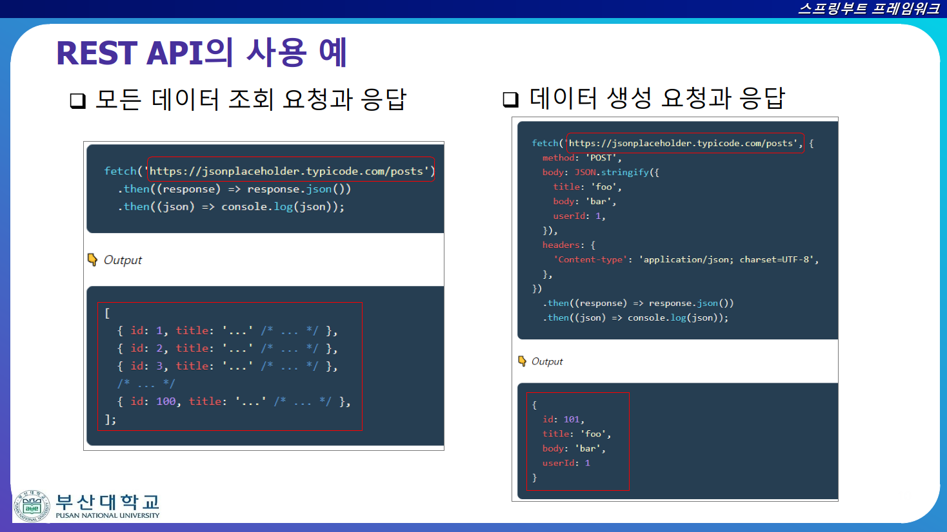Select the output row with id: 100
947x532 pixels.
point(234,401)
